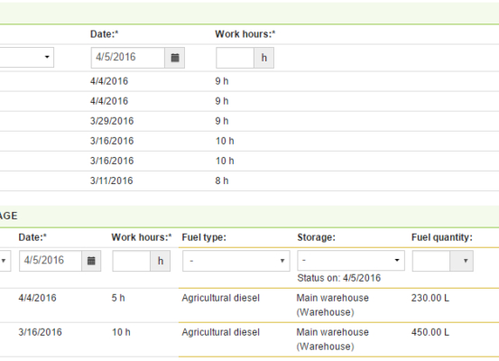Open the Storage dropdown

pyautogui.click(x=351, y=261)
